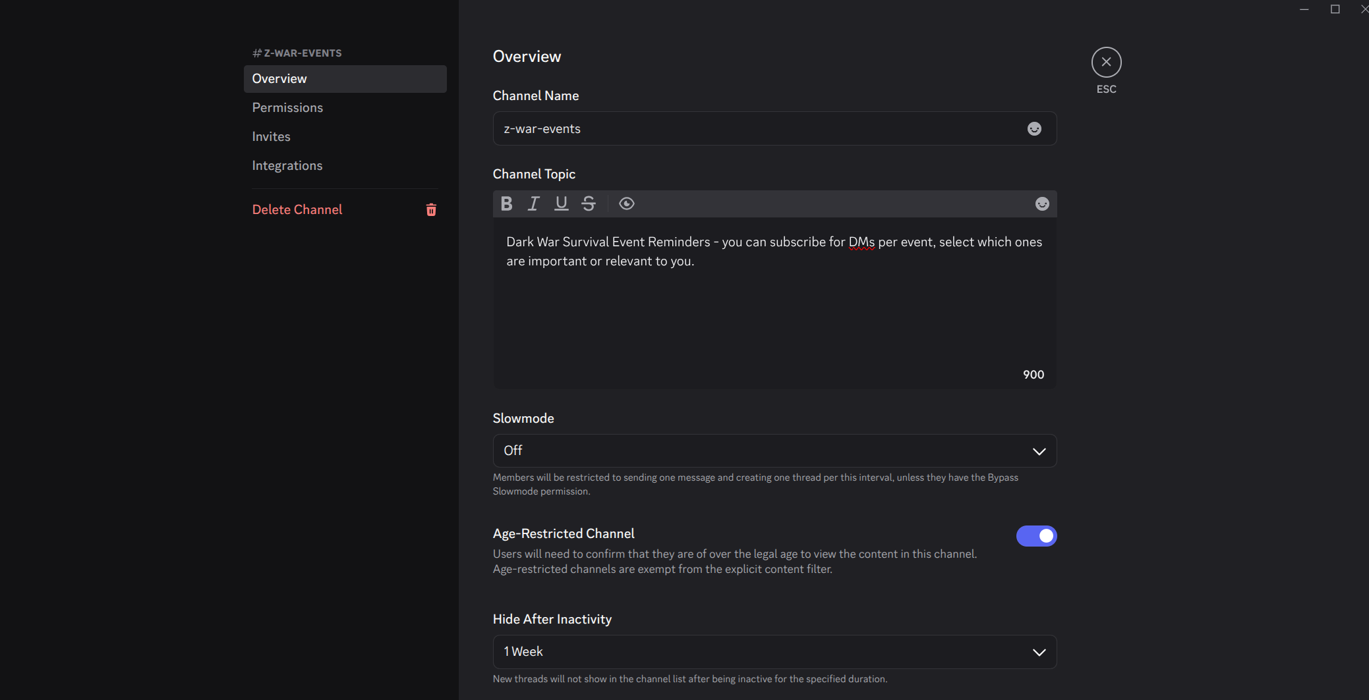
Task: Click the trash icon beside Delete Channel
Action: 431,209
